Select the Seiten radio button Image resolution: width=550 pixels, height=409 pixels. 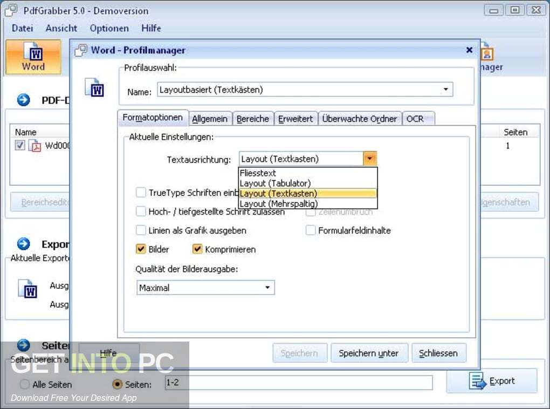tap(117, 384)
